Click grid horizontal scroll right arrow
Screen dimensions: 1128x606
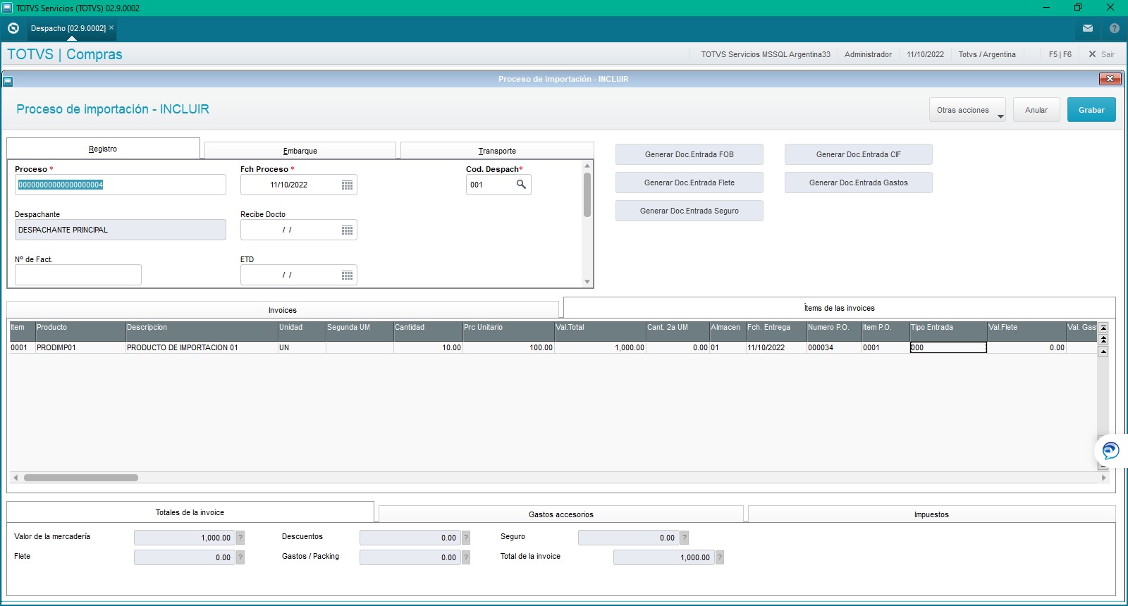pyautogui.click(x=1104, y=478)
